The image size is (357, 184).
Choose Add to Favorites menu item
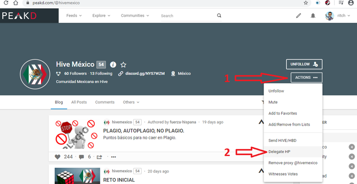(293, 113)
